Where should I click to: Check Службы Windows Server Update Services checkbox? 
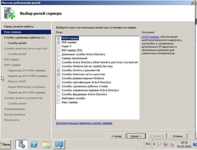tap(58, 66)
